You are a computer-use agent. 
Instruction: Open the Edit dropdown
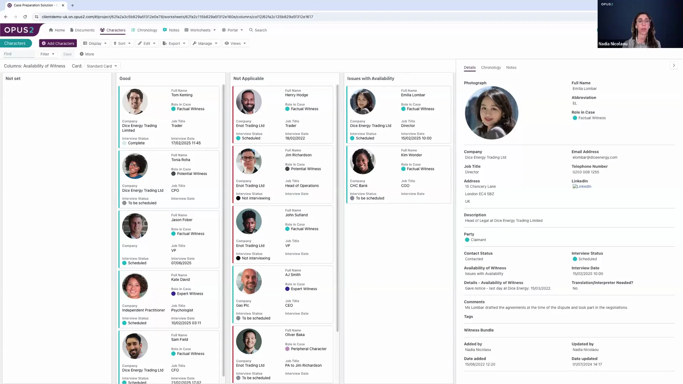point(147,43)
